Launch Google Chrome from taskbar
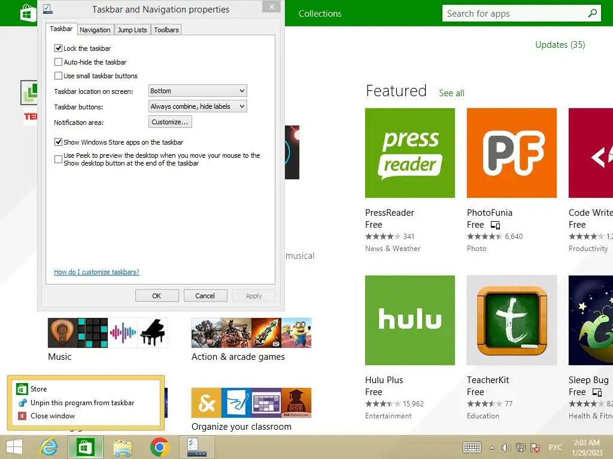 coord(159,447)
